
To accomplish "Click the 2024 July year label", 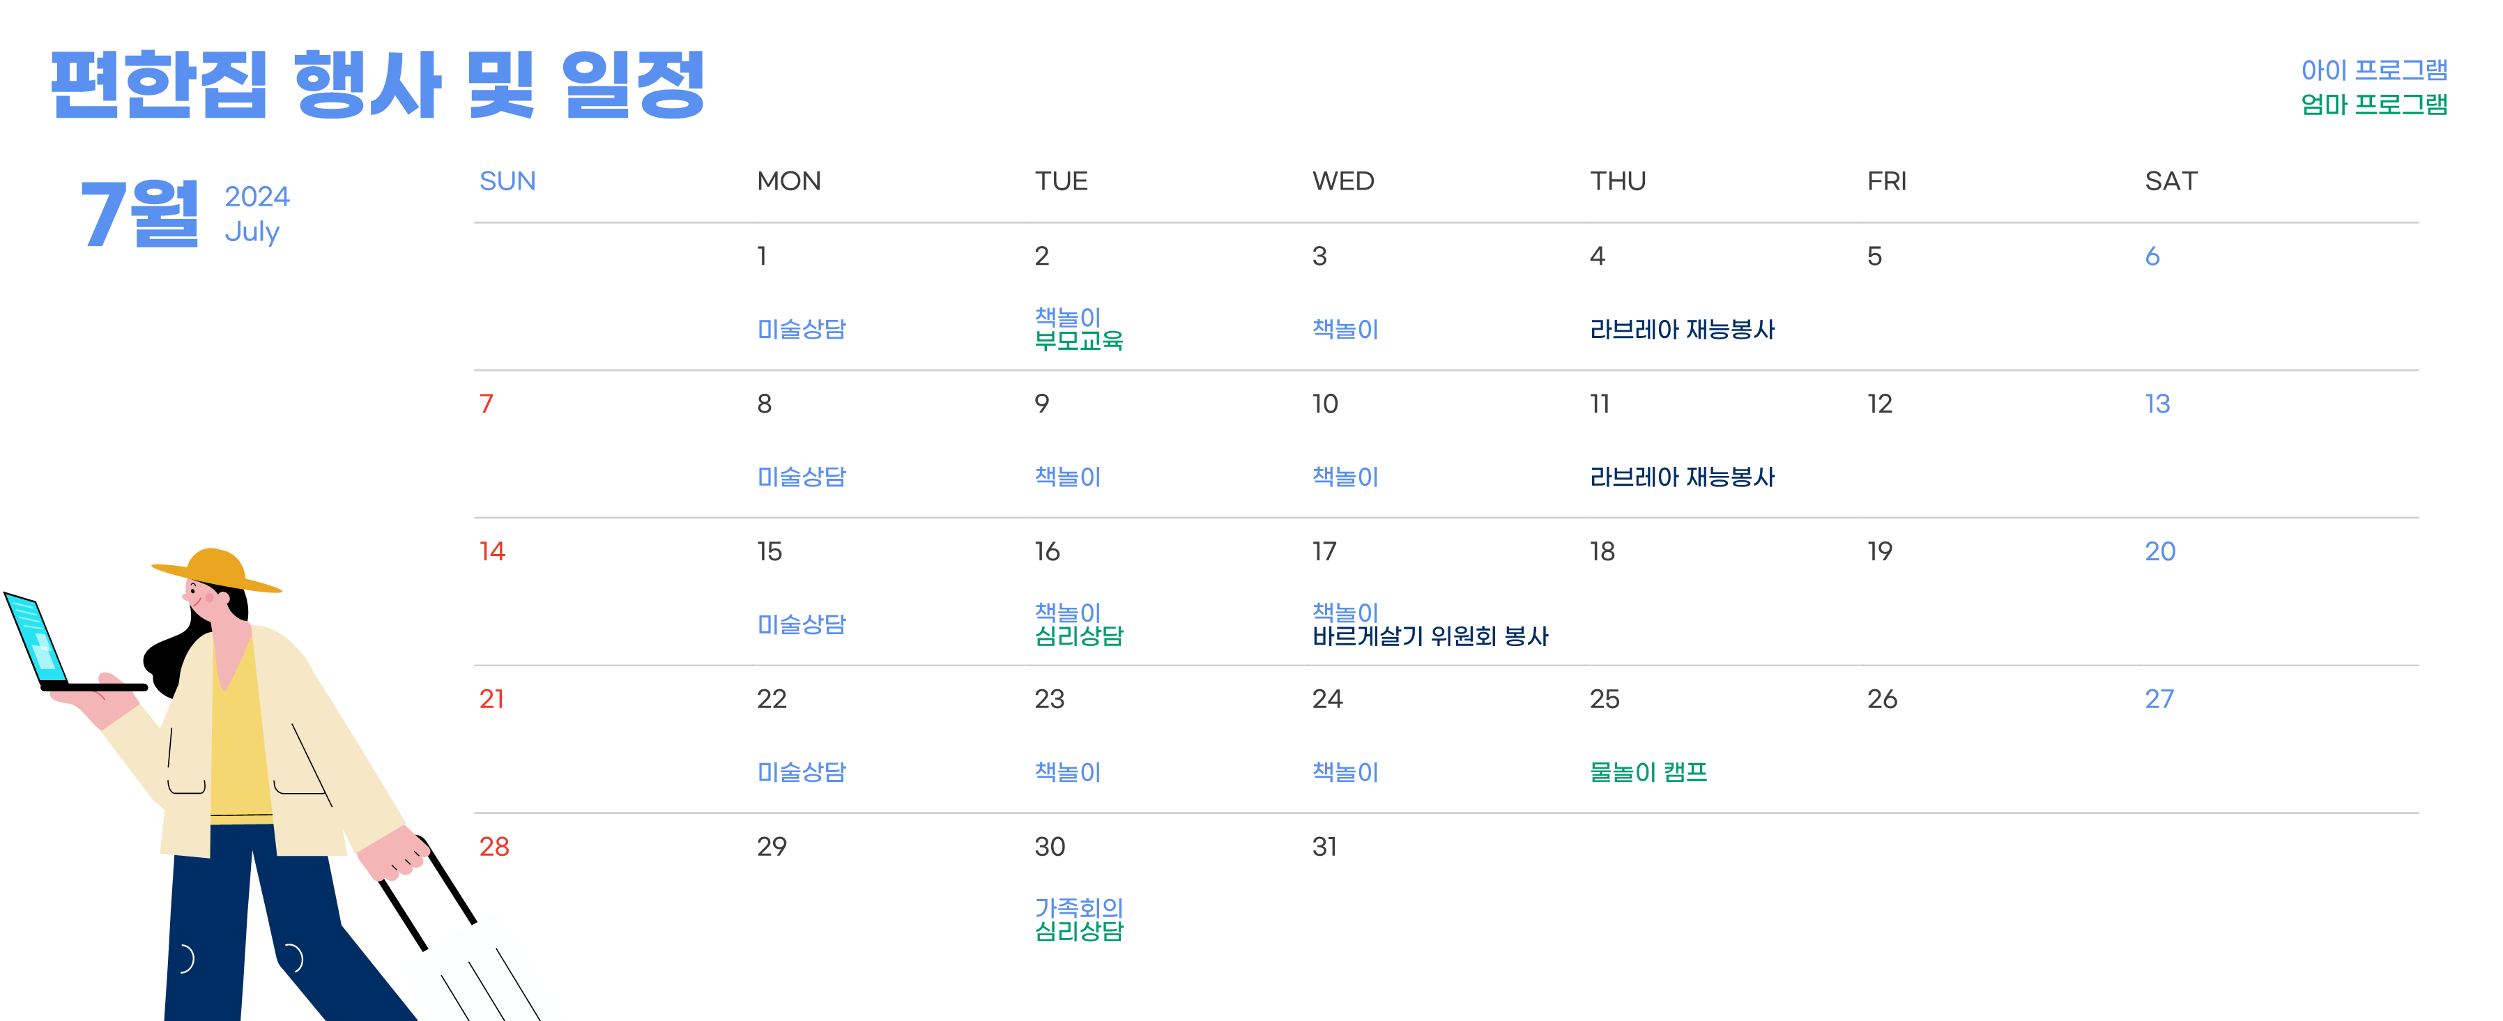I will click(257, 214).
